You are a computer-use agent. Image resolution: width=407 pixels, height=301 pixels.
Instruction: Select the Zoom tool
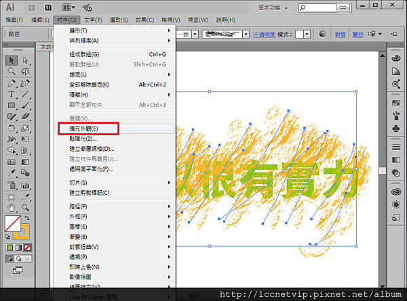25,208
